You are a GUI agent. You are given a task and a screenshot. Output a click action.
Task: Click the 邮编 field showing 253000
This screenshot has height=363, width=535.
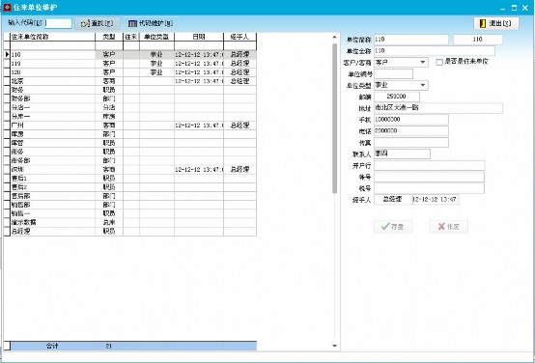(397, 97)
